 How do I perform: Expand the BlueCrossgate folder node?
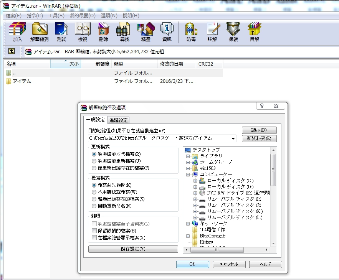(x=188, y=236)
